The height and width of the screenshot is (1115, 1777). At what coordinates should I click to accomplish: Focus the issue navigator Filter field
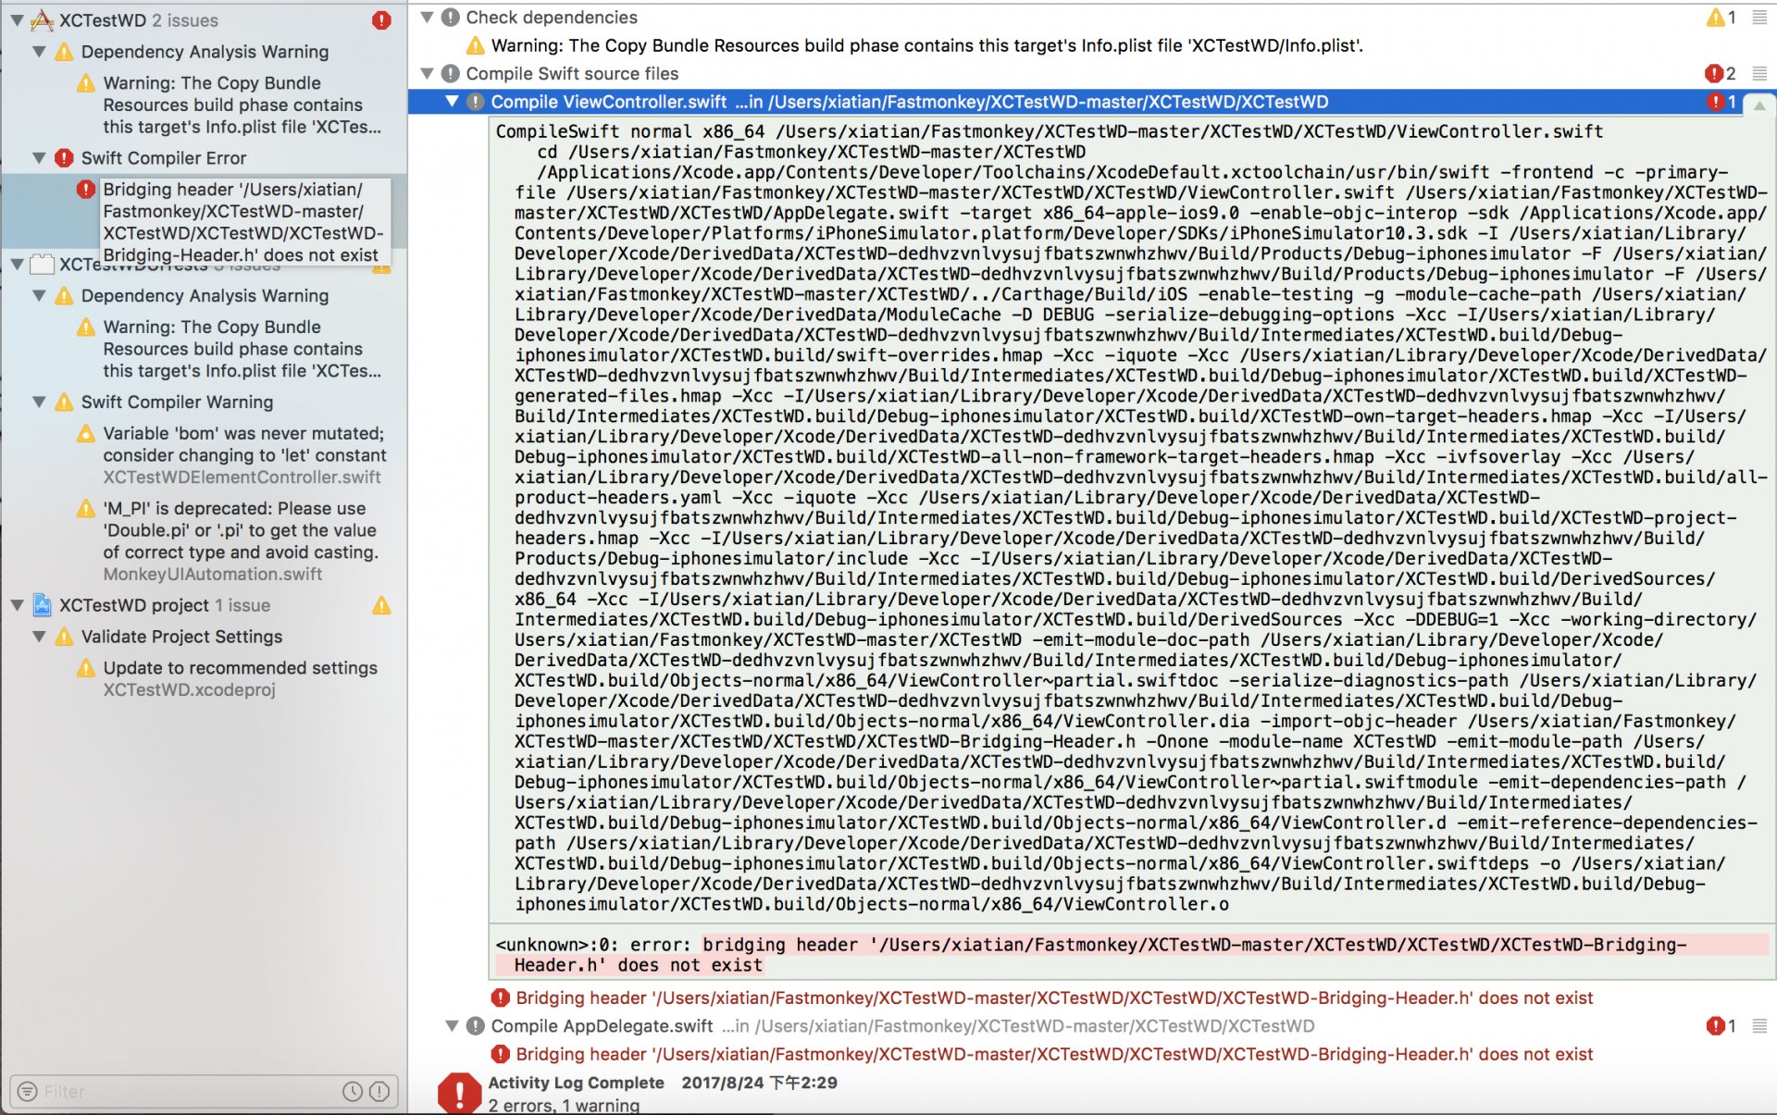coord(185,1091)
